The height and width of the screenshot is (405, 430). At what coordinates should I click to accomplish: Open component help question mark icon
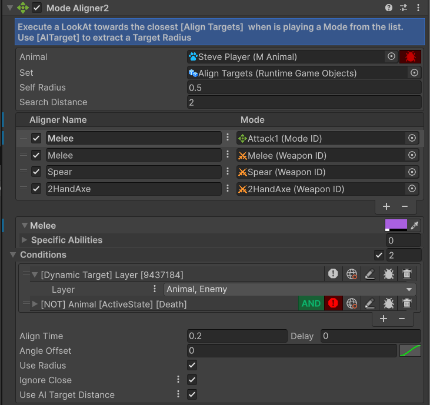[x=389, y=8]
